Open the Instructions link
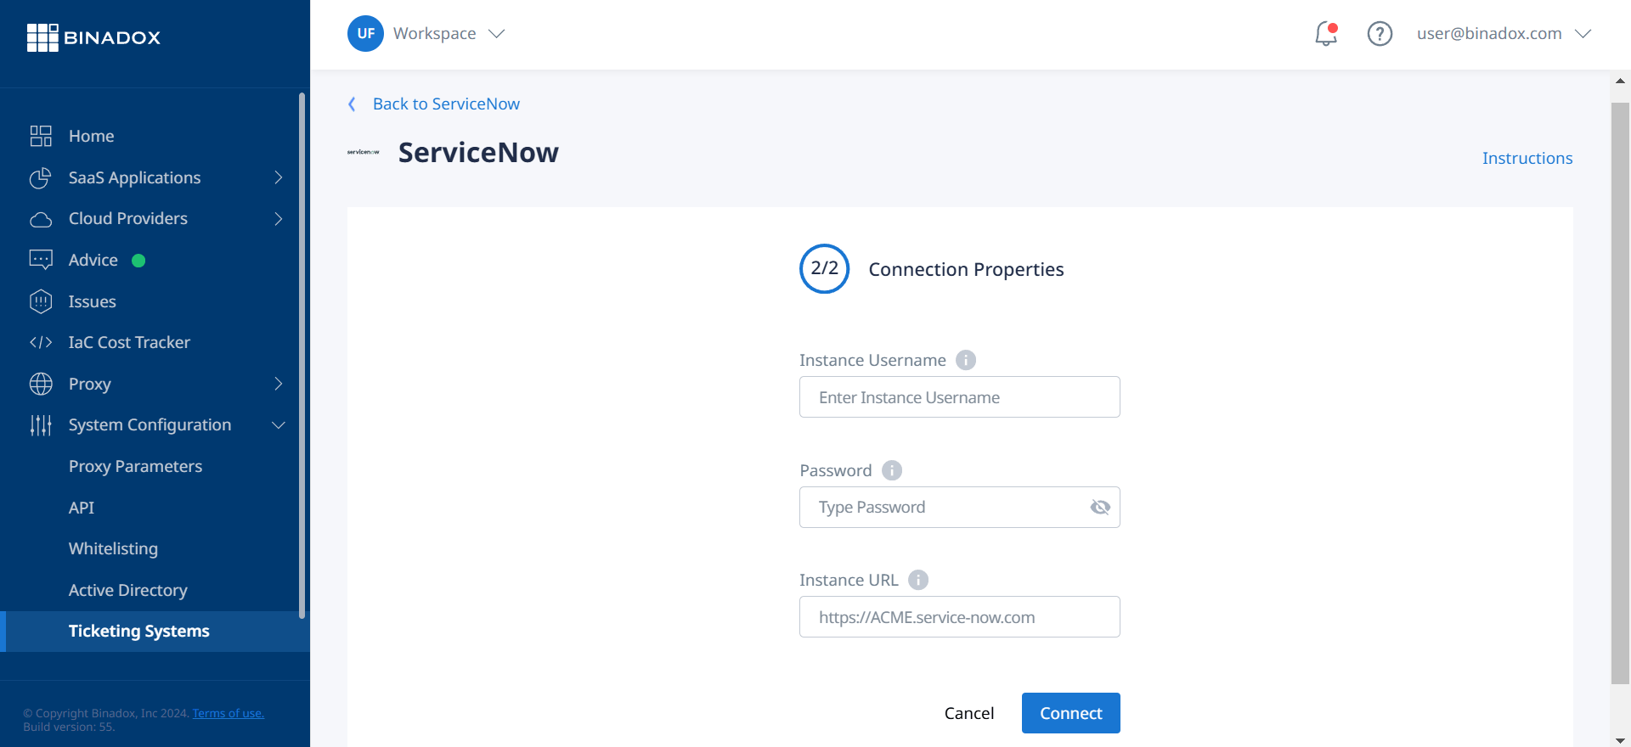Image resolution: width=1631 pixels, height=747 pixels. click(1527, 158)
